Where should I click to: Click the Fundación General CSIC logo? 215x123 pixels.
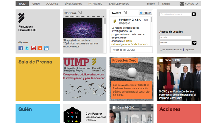(x=27, y=22)
